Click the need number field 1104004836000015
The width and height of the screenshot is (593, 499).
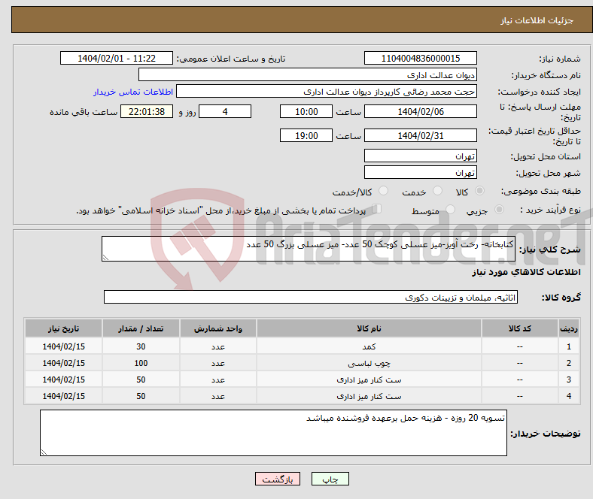(x=420, y=58)
